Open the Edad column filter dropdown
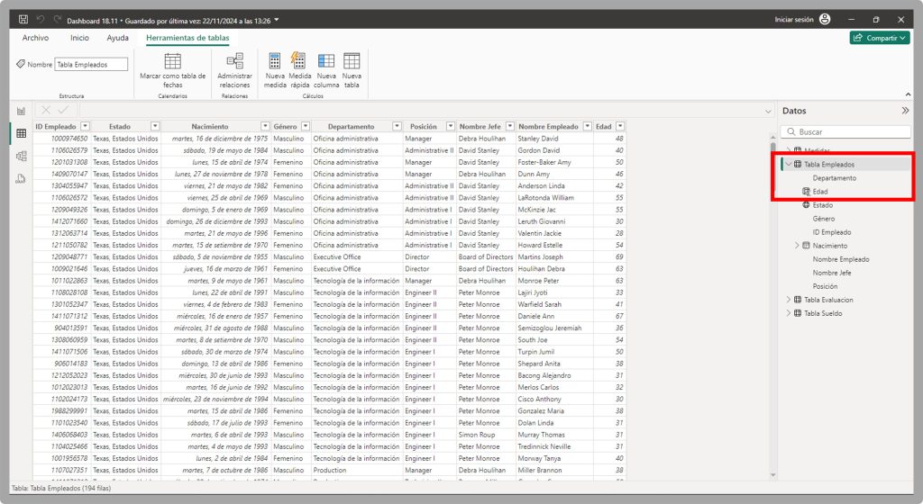923x504 pixels. point(617,127)
